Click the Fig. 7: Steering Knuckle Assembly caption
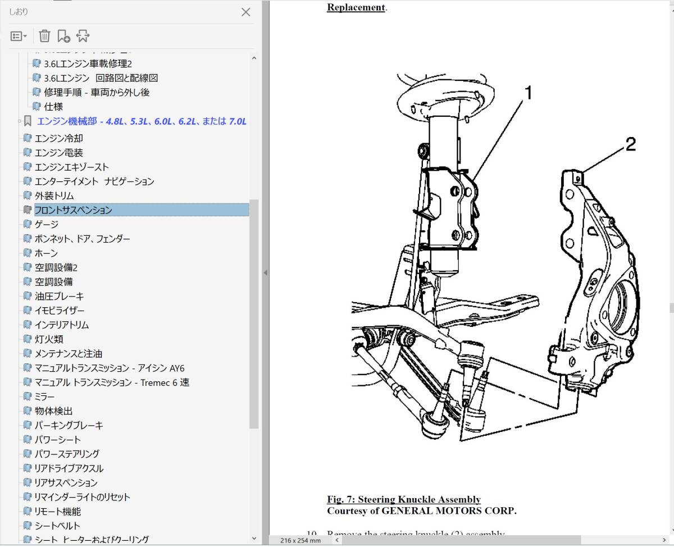Viewport: 674px width, 547px height. point(404,499)
